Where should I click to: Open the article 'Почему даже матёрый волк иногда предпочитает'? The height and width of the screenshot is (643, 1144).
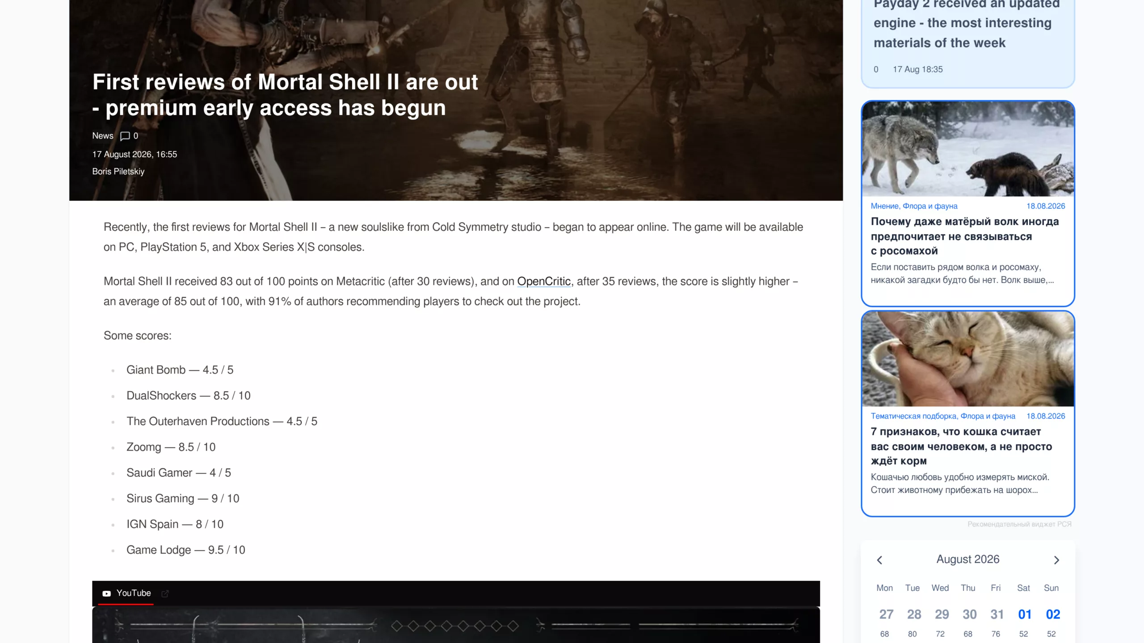click(x=965, y=236)
